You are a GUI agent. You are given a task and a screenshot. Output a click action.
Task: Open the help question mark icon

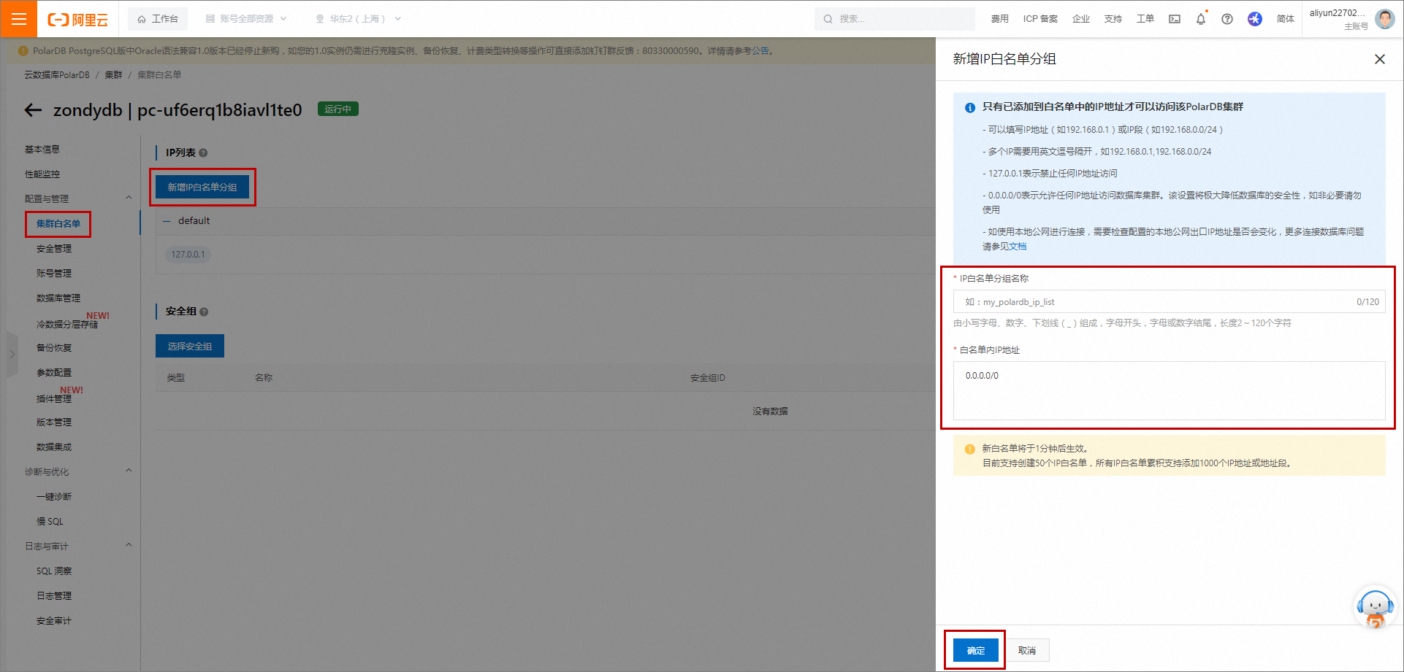1227,19
